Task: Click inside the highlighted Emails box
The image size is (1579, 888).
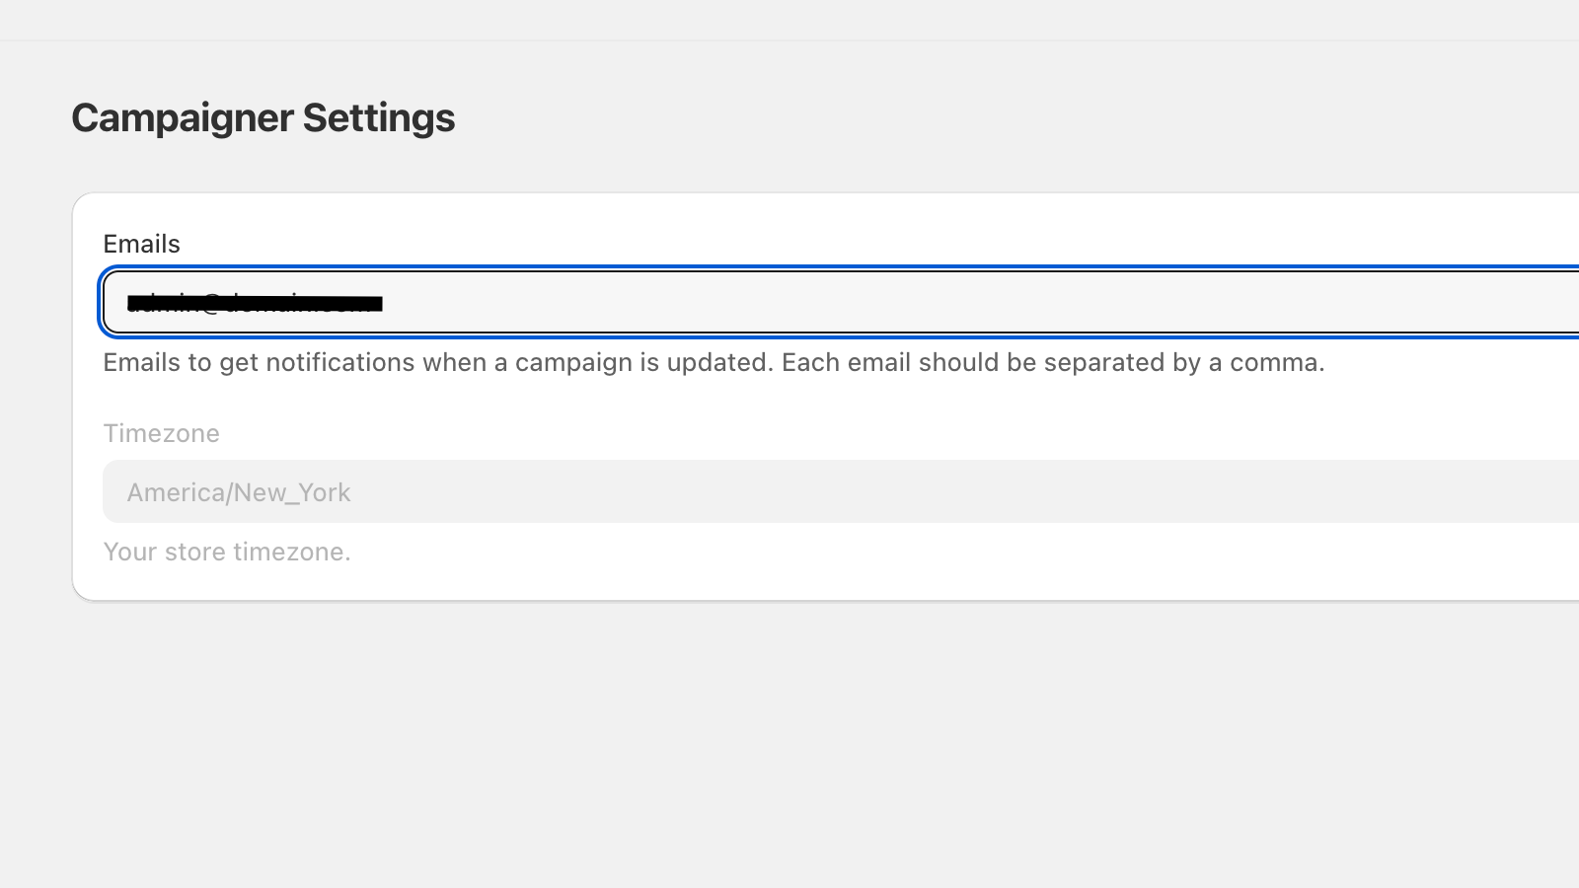Action: pyautogui.click(x=691, y=303)
